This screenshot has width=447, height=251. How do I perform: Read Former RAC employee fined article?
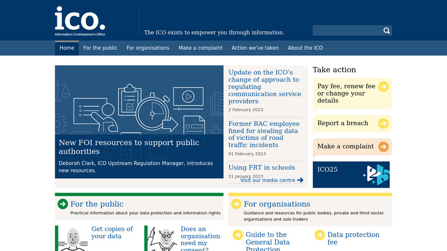[x=264, y=134]
